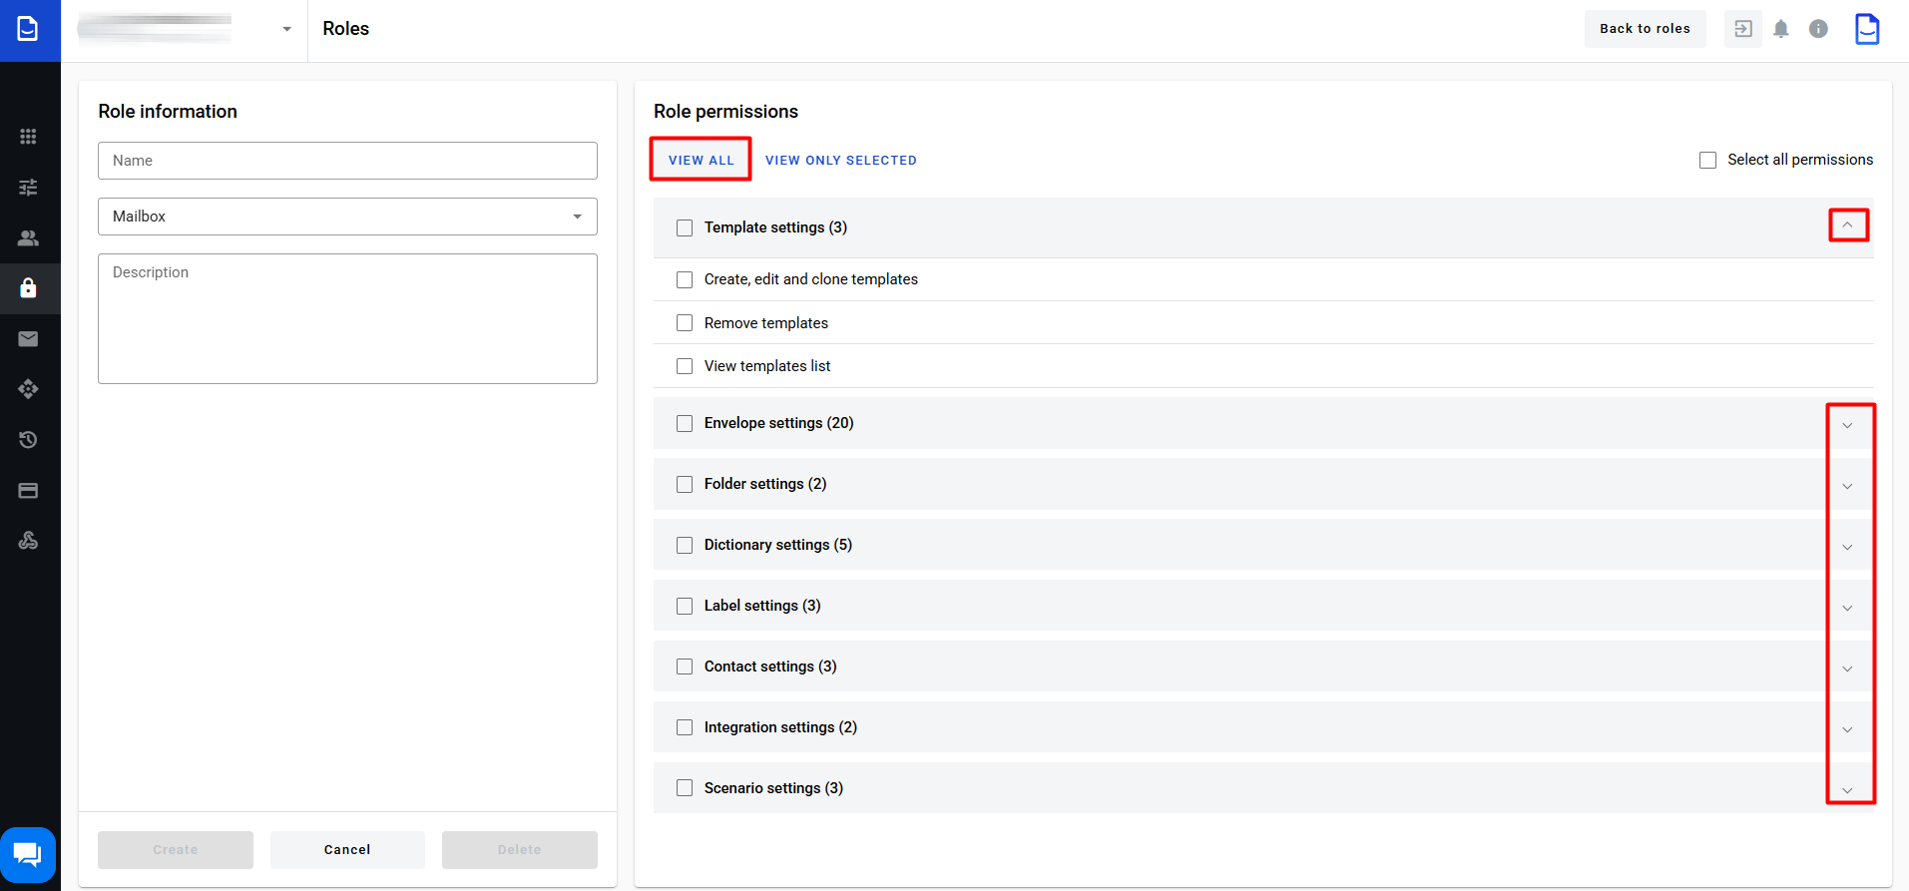Click the sliders settings icon in sidebar
Screen dimensions: 1909x891
click(28, 188)
